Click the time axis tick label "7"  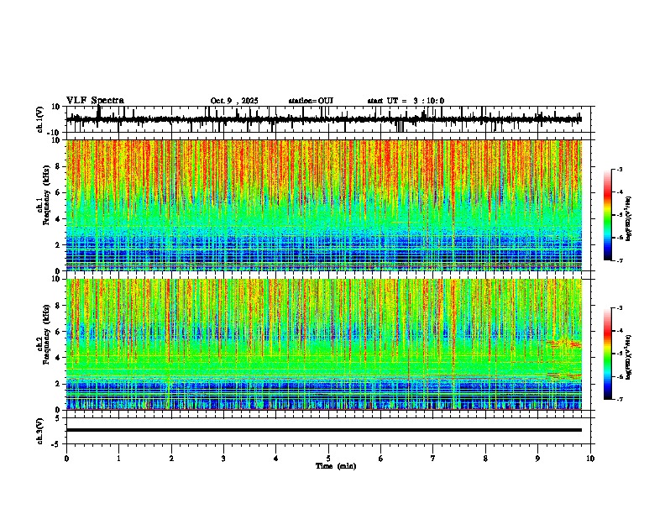pyautogui.click(x=433, y=459)
